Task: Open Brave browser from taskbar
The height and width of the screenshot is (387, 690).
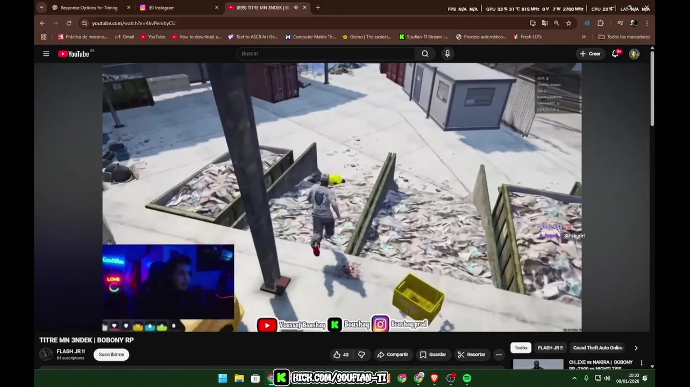Action: [x=435, y=378]
